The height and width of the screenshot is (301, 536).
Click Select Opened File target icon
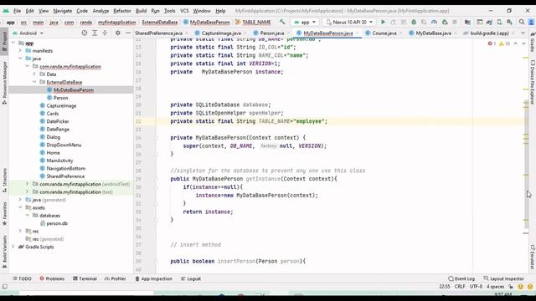point(85,33)
